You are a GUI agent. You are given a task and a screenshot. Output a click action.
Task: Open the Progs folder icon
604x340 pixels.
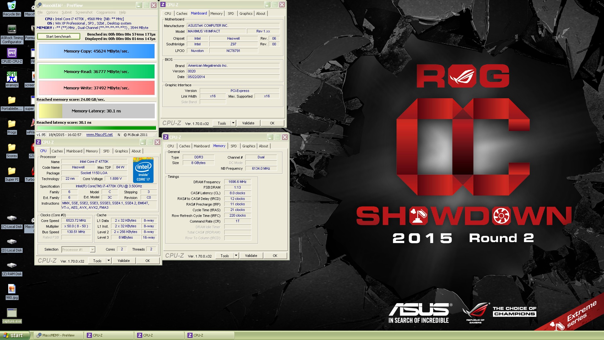pos(12,127)
